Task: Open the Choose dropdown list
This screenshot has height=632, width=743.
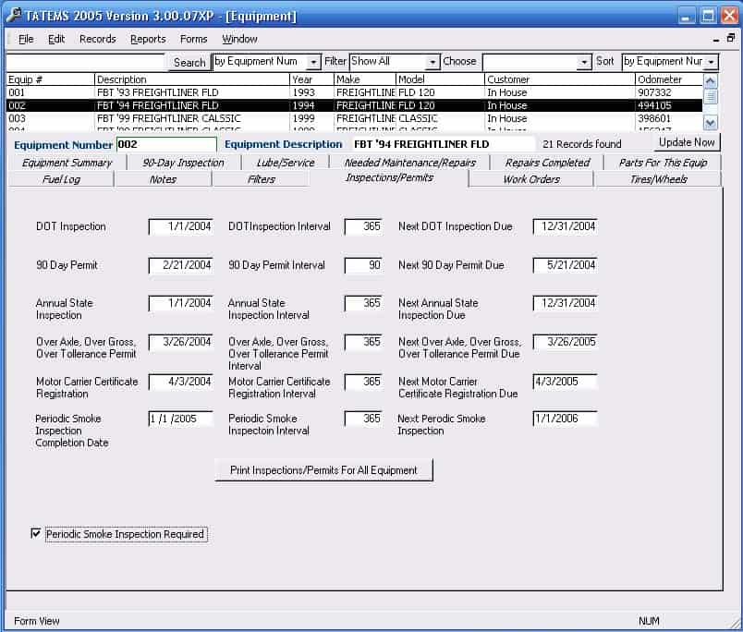Action: 583,62
